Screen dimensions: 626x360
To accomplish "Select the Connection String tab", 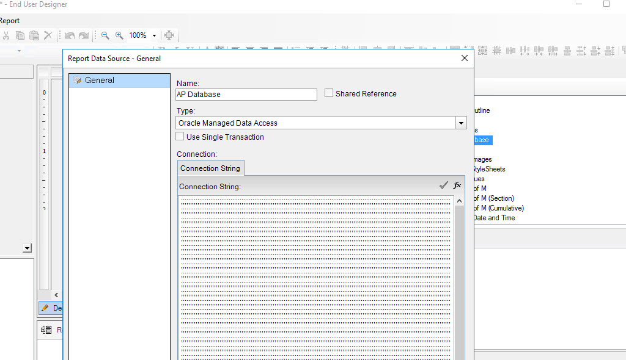I will coord(210,168).
